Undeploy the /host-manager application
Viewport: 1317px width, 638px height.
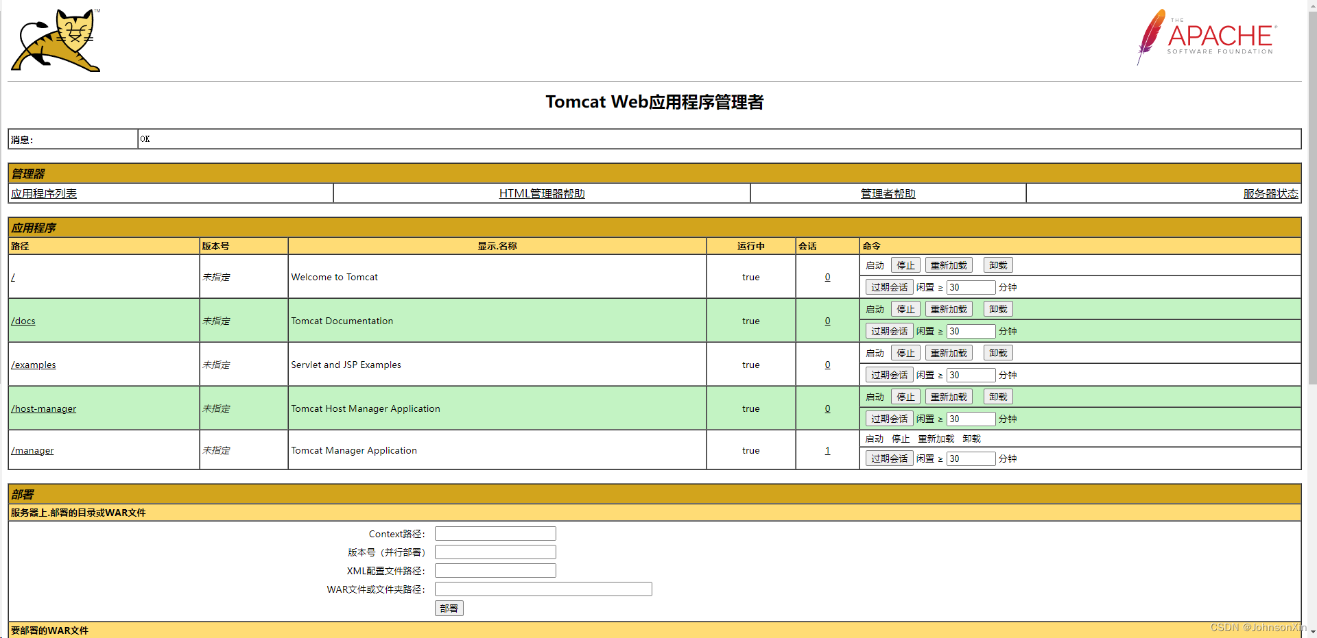(x=998, y=397)
